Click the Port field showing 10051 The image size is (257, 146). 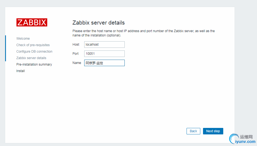tap(104, 54)
